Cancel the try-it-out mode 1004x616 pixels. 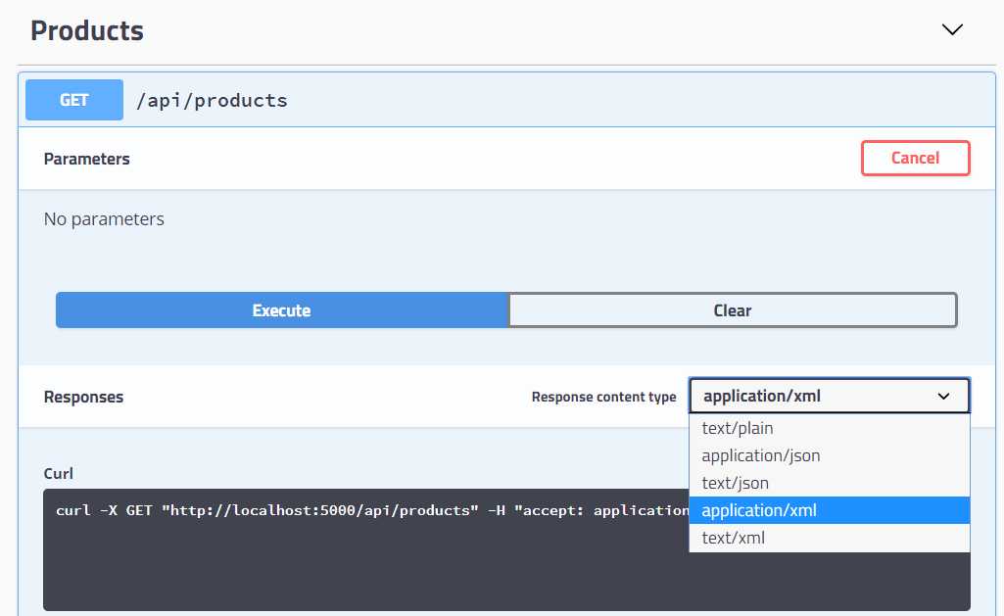click(x=915, y=159)
